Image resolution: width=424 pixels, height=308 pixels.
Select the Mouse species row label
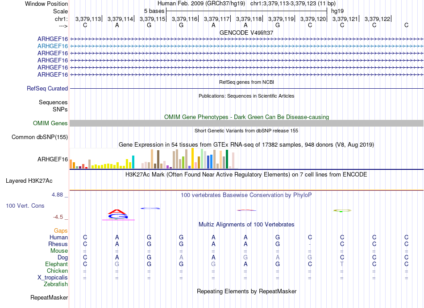click(59, 251)
